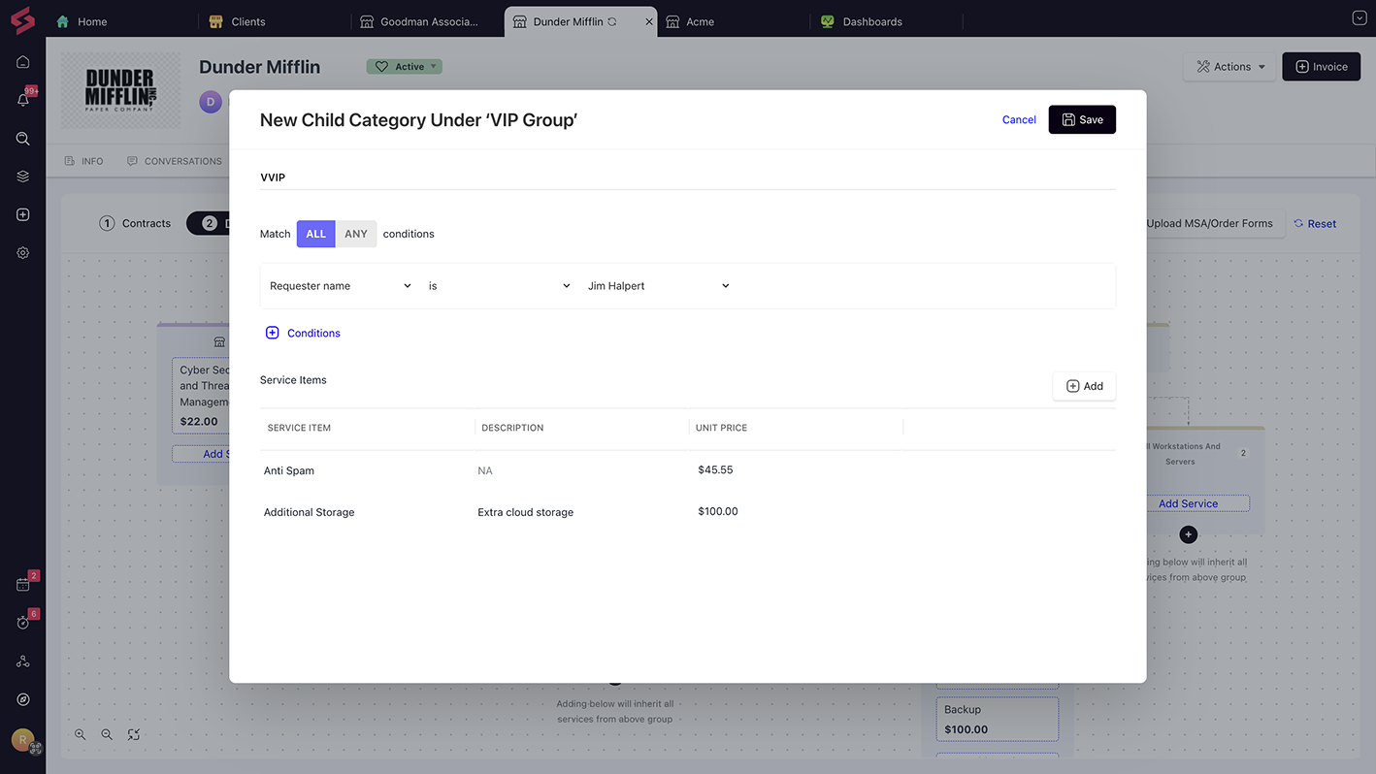Open the timer icon with badge 6
The image size is (1376, 774).
[x=23, y=623]
